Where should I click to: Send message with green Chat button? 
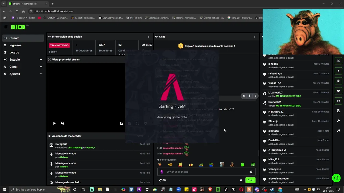[250, 180]
